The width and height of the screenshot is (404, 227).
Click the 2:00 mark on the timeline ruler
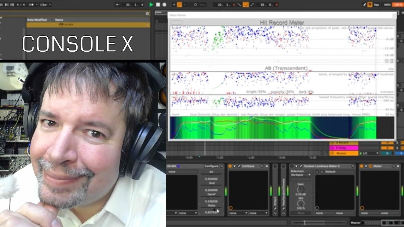(282, 158)
